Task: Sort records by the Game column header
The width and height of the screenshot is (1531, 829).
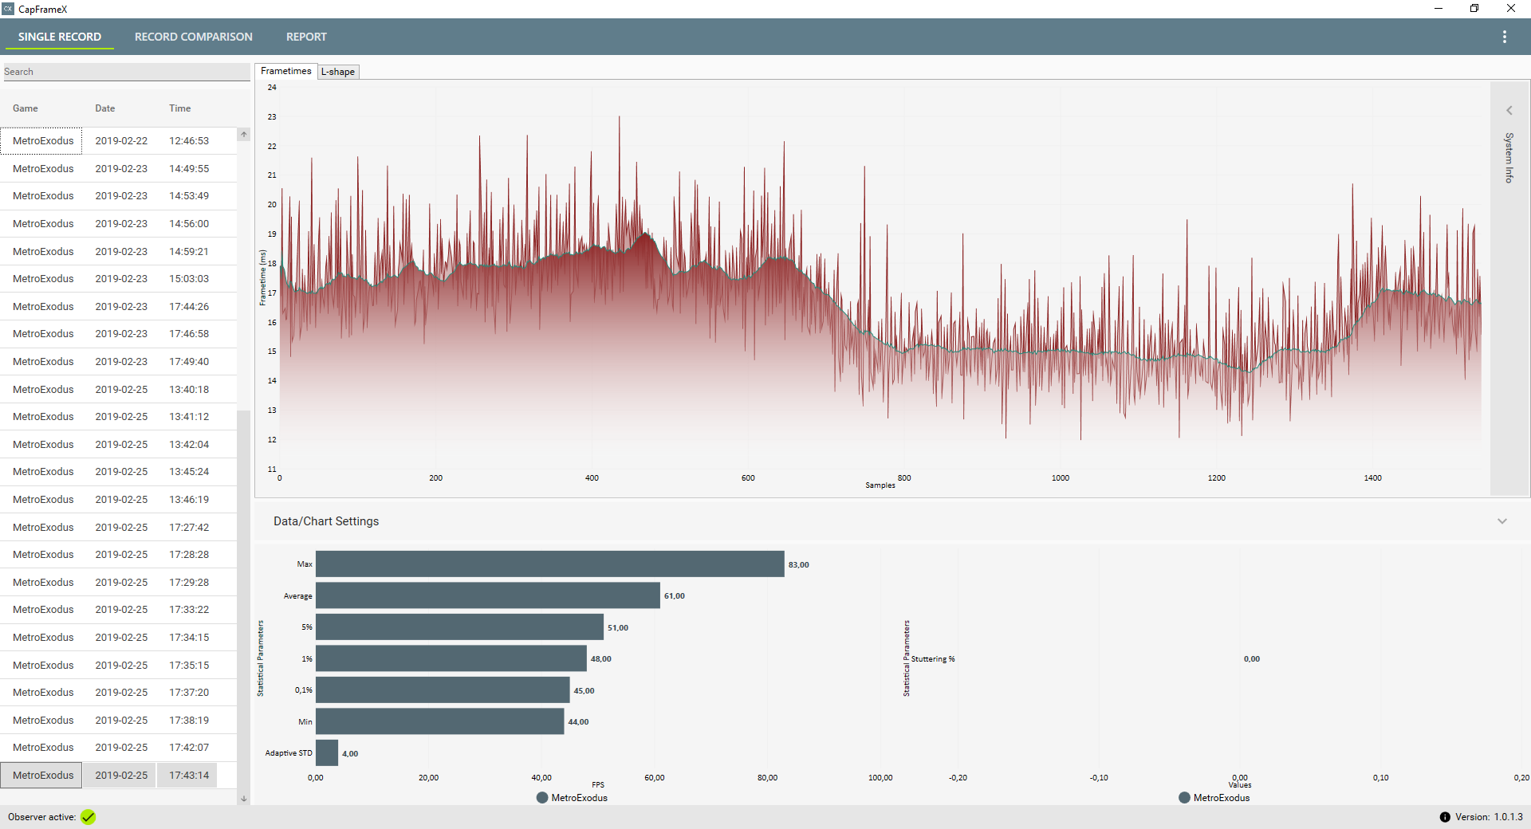Action: 26,108
